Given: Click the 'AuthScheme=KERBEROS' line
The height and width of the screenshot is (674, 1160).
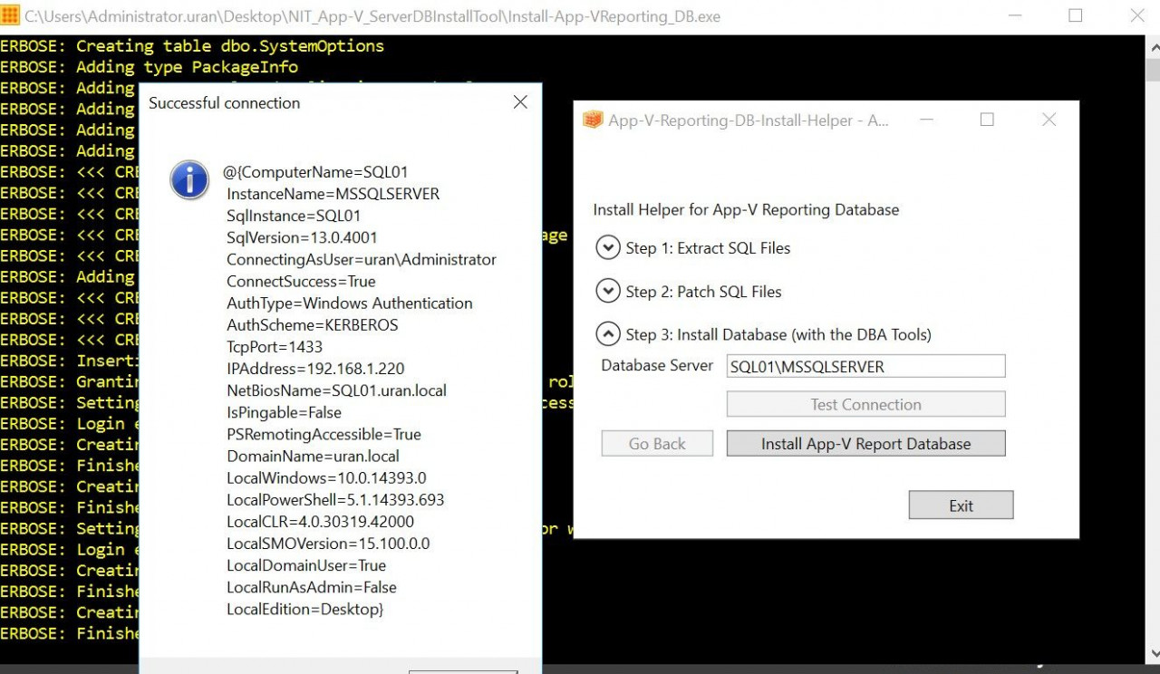Looking at the screenshot, I should (313, 324).
